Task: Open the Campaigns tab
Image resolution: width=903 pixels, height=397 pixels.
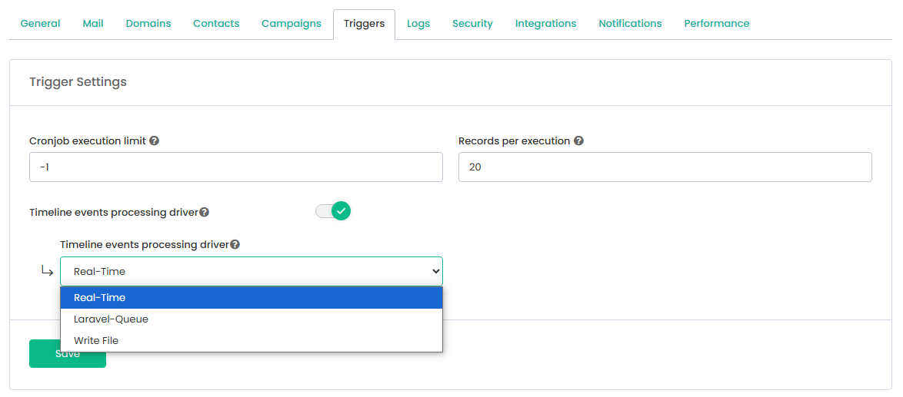Action: pos(292,24)
